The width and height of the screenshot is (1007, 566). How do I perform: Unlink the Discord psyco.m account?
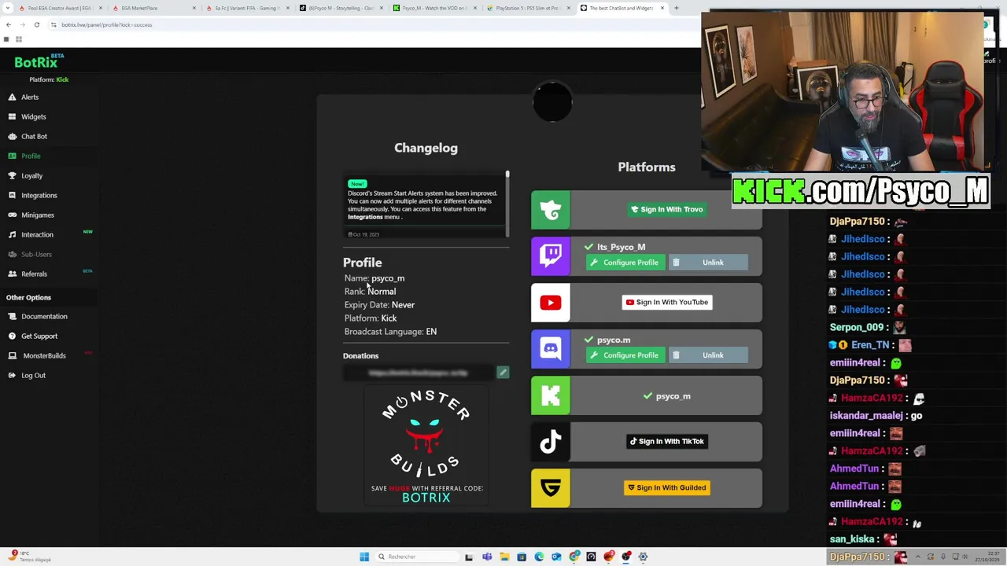coord(708,355)
